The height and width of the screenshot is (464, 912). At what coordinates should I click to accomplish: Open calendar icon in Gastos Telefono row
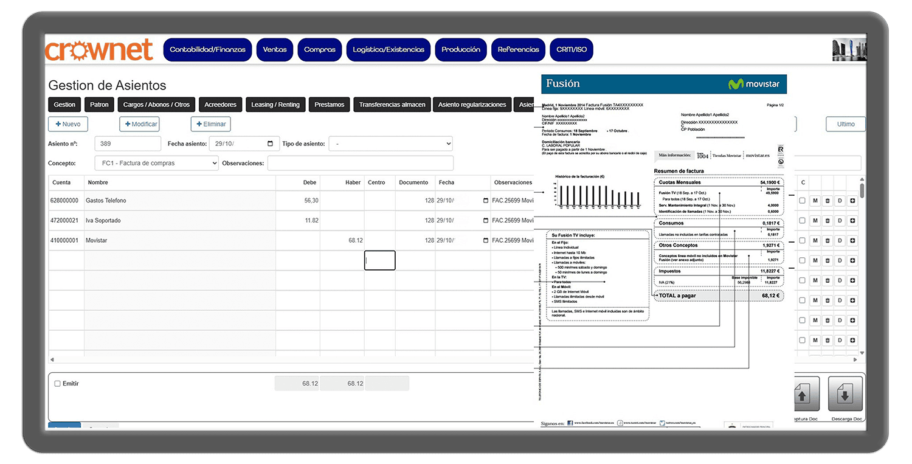click(485, 201)
